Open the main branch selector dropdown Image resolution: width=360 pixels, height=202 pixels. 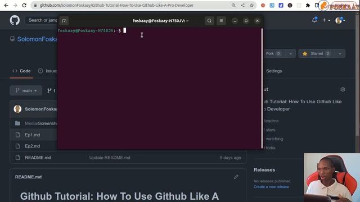(x=26, y=91)
